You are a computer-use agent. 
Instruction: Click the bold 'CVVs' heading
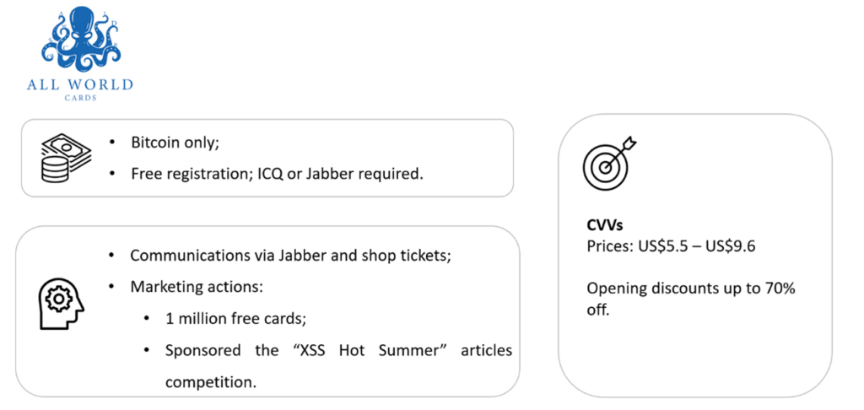pos(604,226)
